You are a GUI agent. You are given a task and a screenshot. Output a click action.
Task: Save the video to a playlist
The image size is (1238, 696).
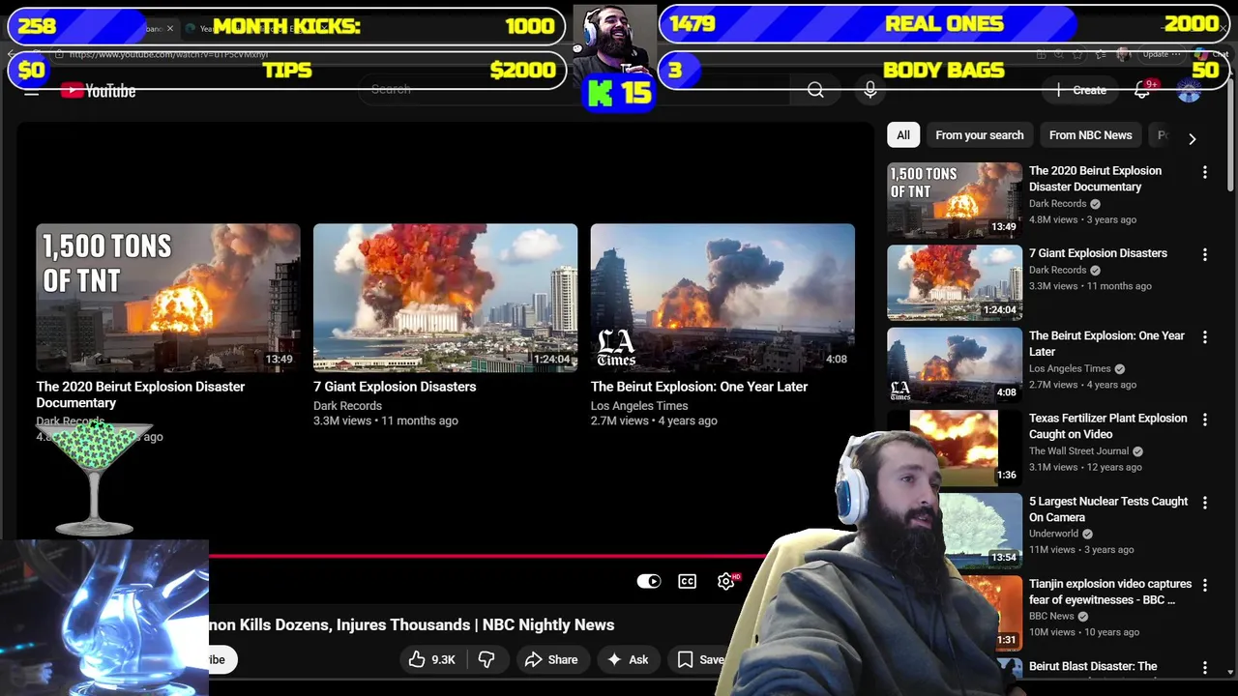click(700, 659)
